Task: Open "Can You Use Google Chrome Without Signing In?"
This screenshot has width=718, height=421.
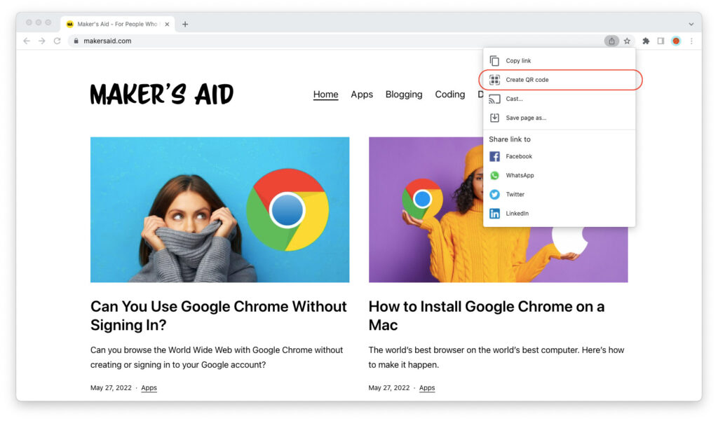Action: pos(219,316)
